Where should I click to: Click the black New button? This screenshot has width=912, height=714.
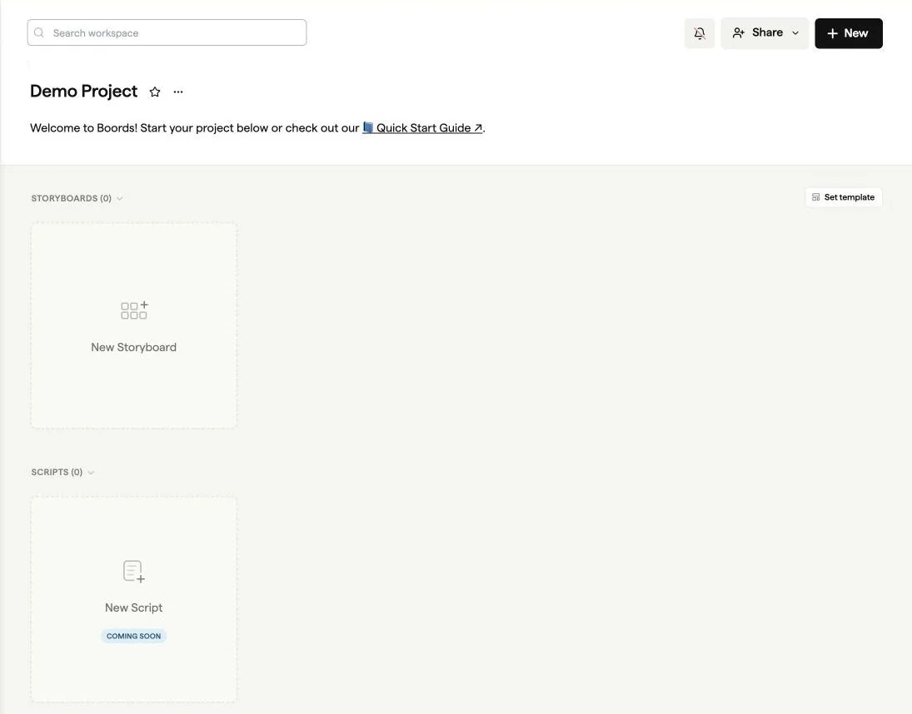[x=848, y=33]
